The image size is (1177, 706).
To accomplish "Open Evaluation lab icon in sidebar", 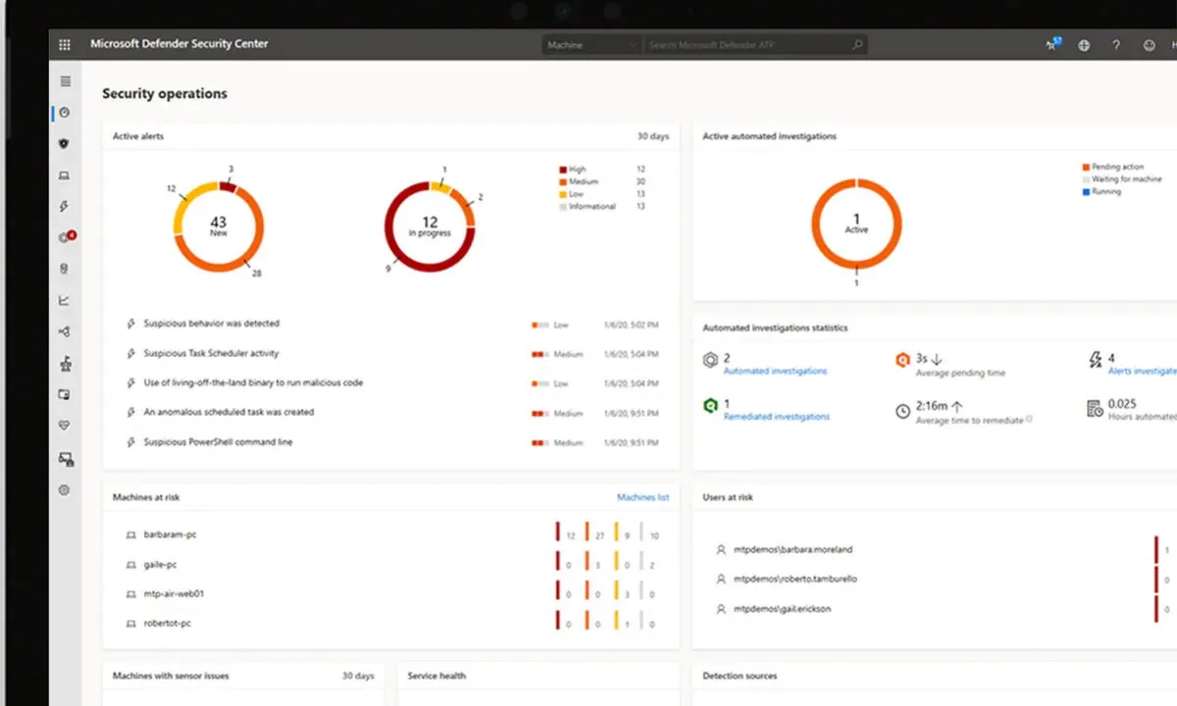I will [x=65, y=394].
